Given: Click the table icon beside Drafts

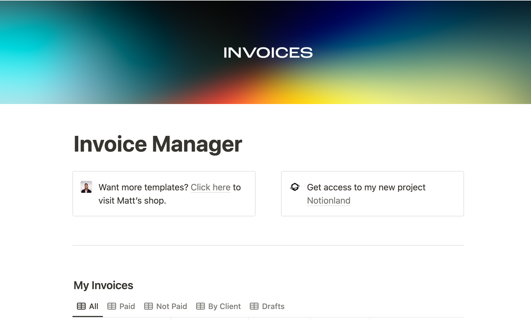Looking at the screenshot, I should 254,306.
